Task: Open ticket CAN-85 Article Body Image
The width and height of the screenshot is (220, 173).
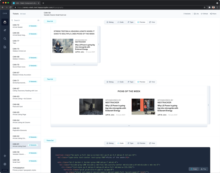Action: (25, 34)
